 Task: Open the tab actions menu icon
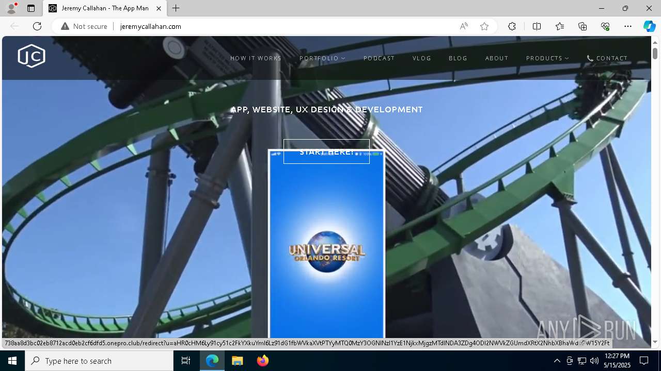tap(31, 8)
